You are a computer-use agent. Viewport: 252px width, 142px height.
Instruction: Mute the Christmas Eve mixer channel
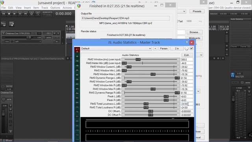click(x=11, y=109)
